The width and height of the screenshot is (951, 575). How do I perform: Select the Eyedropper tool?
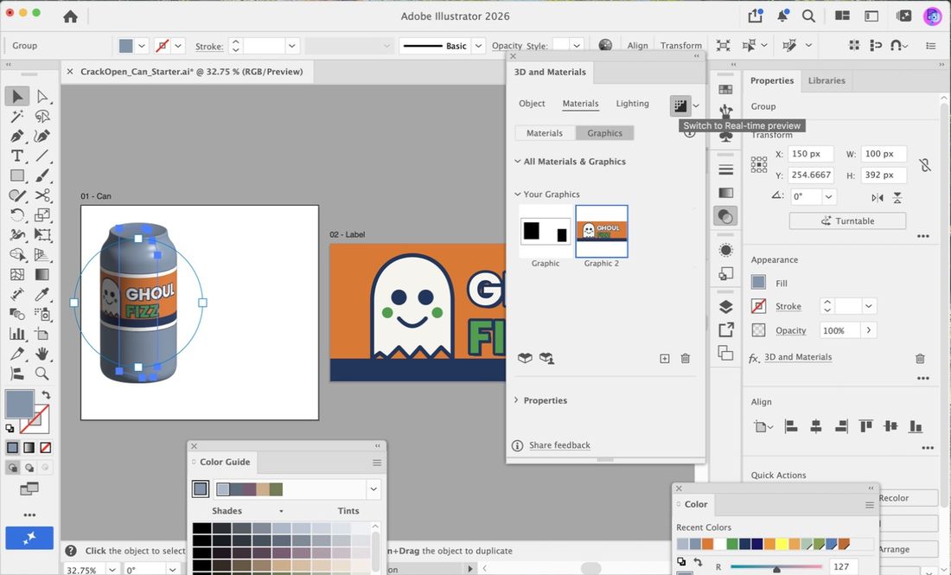(41, 294)
